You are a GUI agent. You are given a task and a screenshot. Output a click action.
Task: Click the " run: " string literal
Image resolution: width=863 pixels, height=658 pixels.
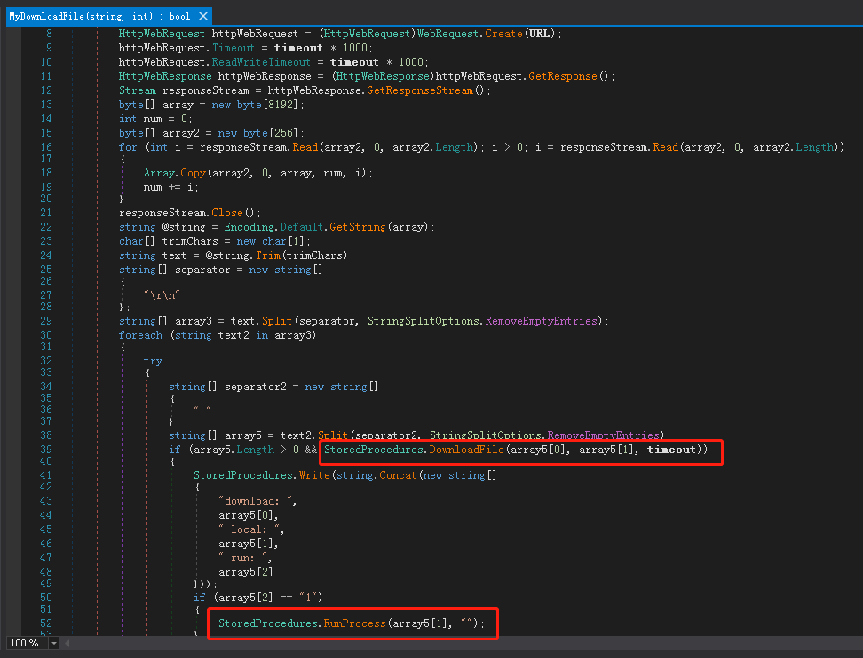point(245,559)
